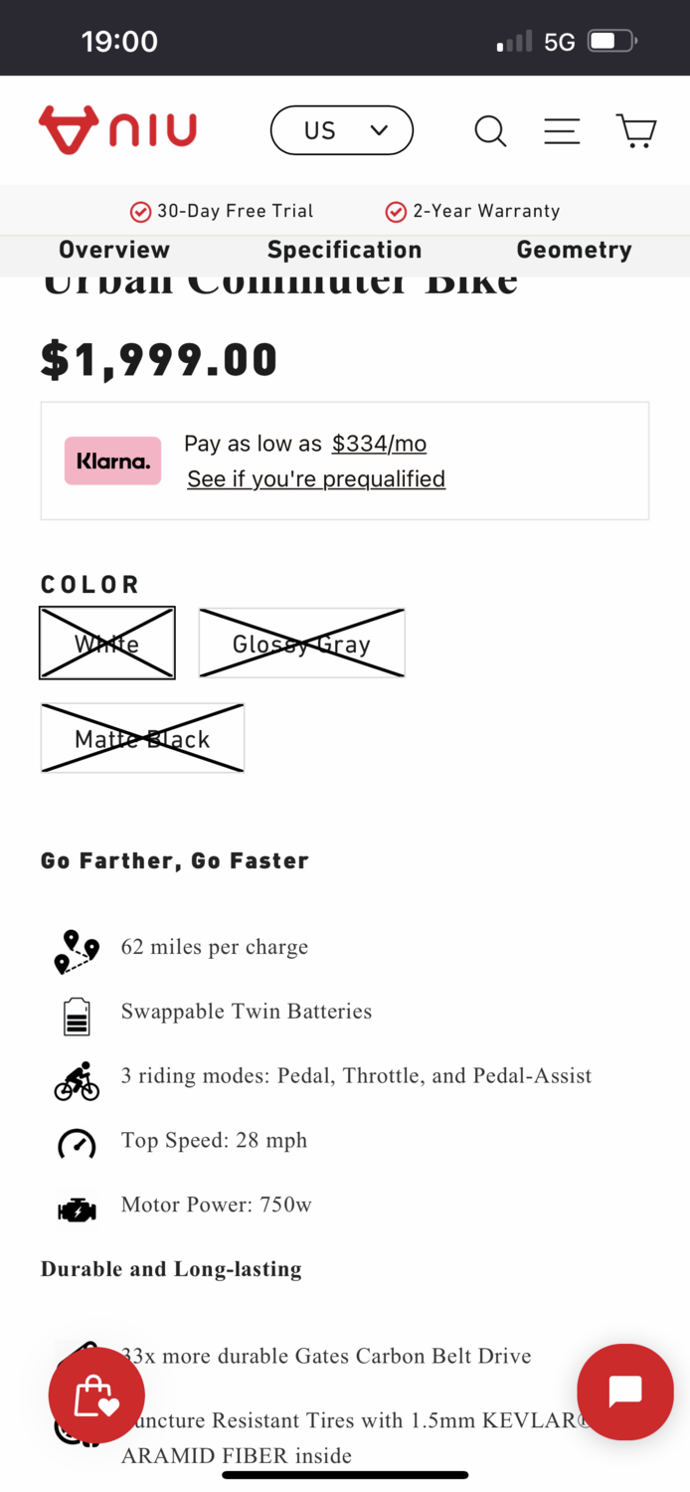Open the shopping cart icon
This screenshot has height=1492, width=690.
(x=636, y=130)
